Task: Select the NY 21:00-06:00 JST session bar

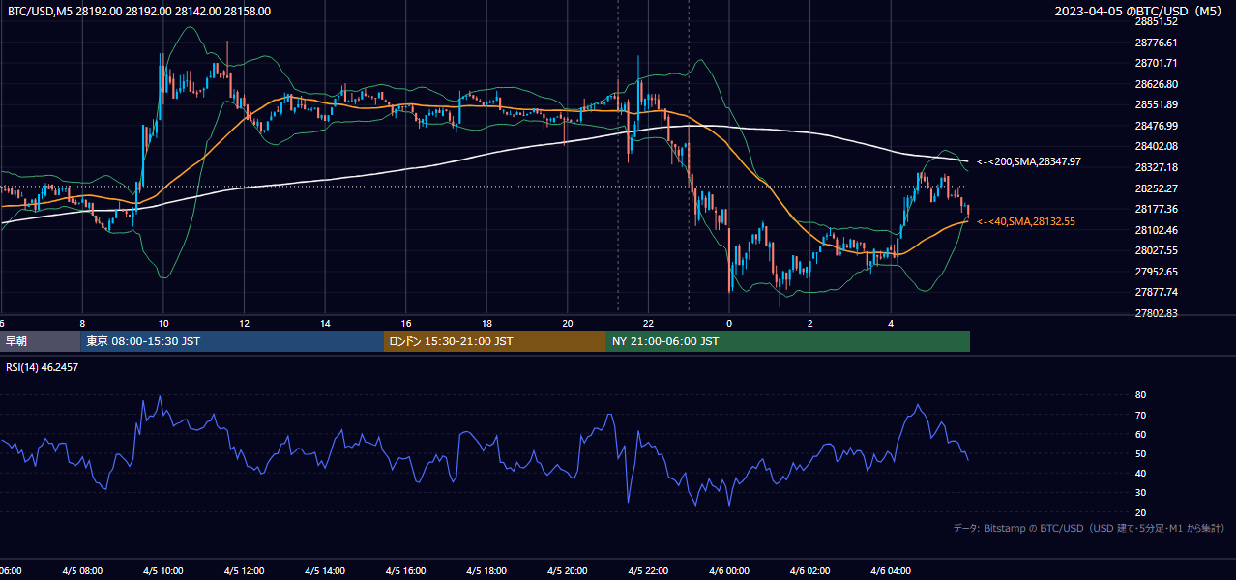Action: coord(788,341)
